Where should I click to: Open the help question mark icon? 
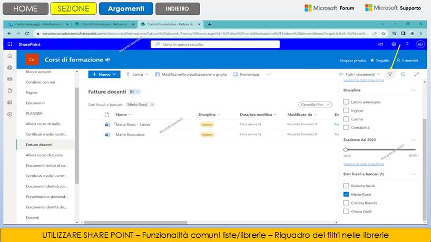[x=407, y=44]
